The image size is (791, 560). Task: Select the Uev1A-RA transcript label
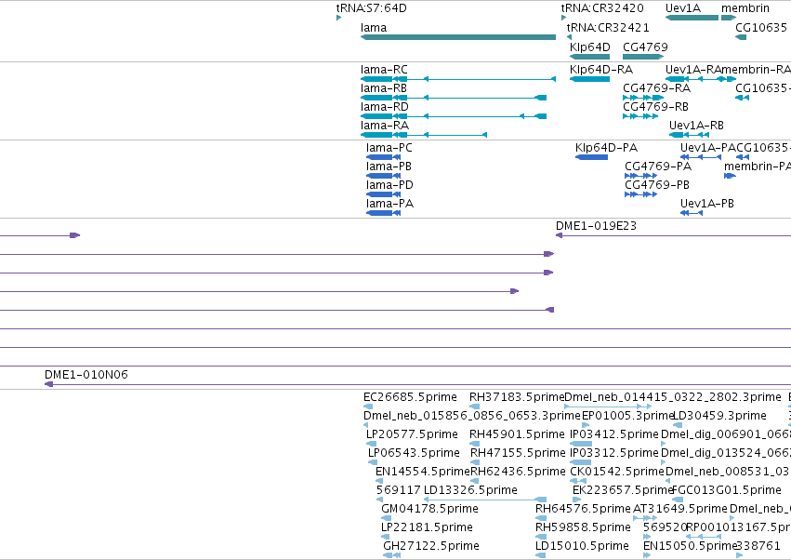click(x=693, y=69)
